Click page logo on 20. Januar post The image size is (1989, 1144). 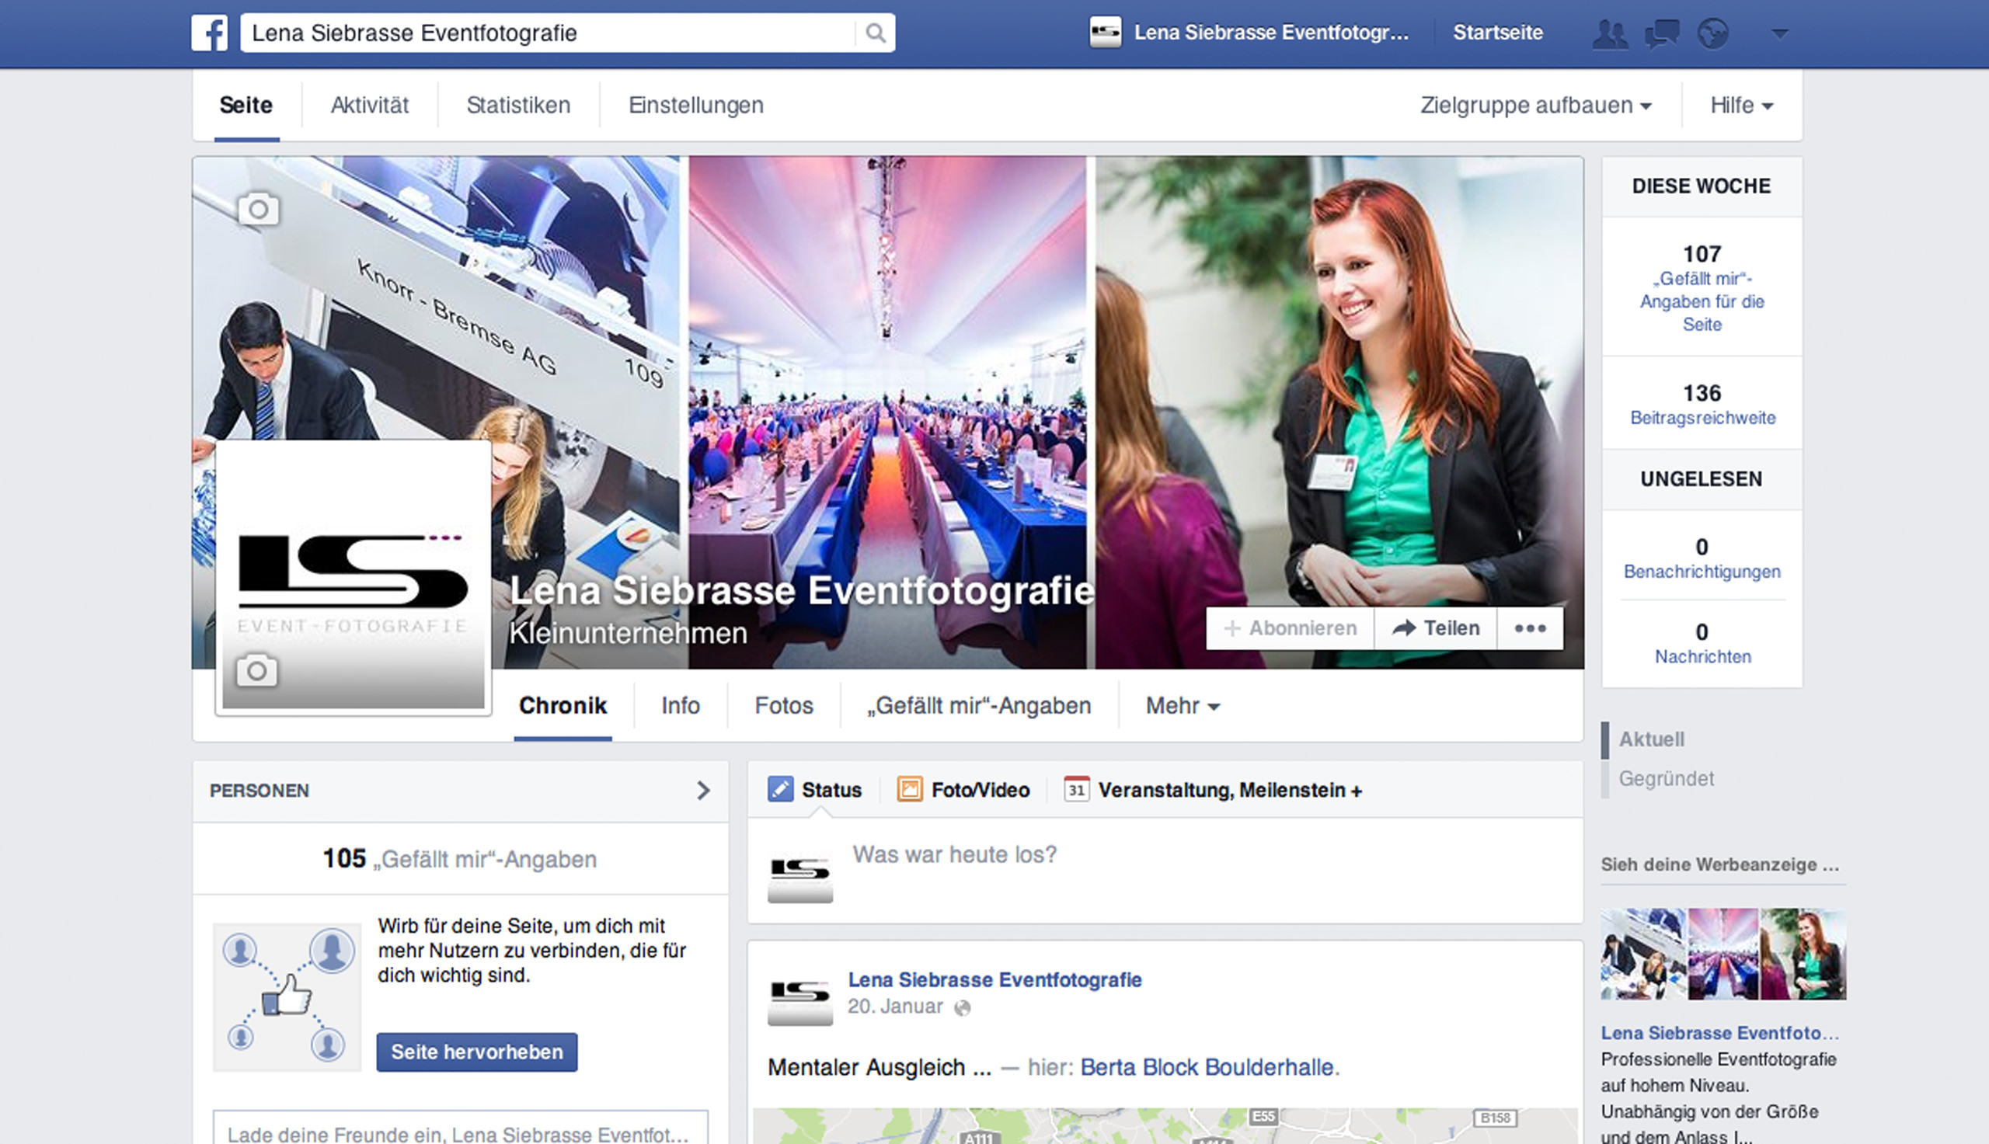tap(800, 993)
